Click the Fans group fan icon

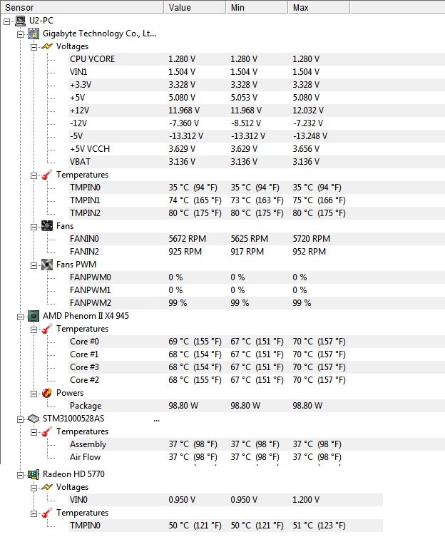[x=47, y=226]
